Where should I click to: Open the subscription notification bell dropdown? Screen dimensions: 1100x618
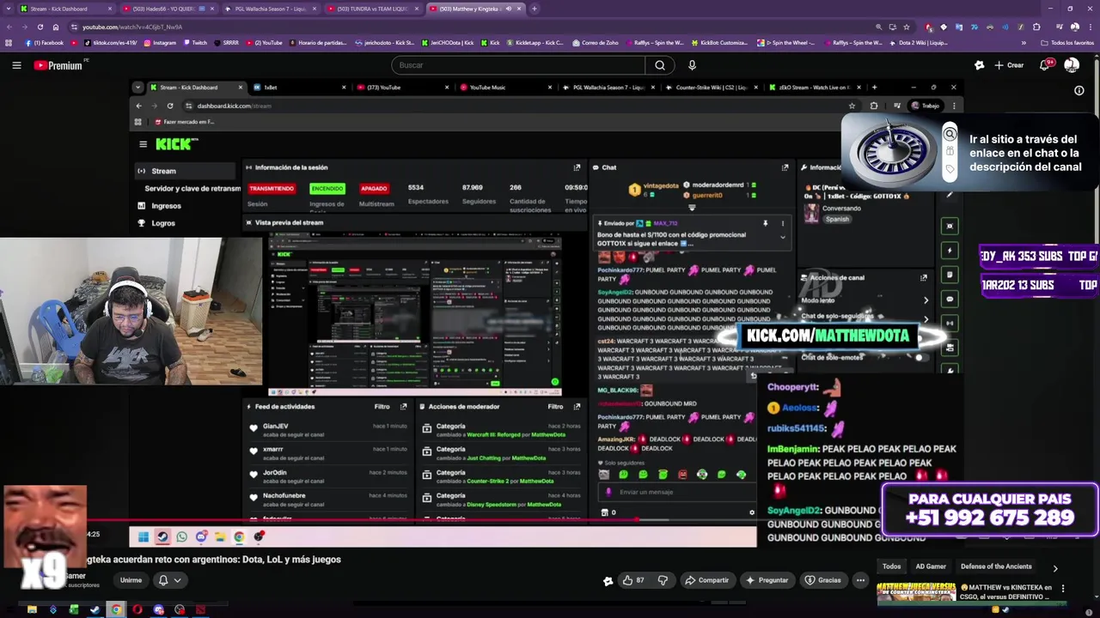click(169, 580)
